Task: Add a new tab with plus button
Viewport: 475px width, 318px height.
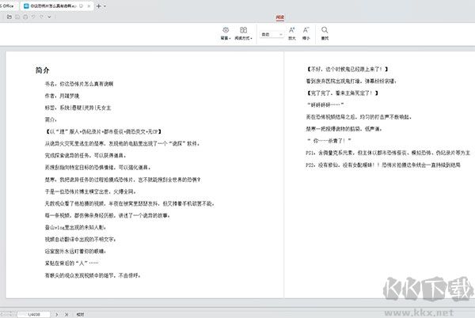Action: [x=98, y=6]
